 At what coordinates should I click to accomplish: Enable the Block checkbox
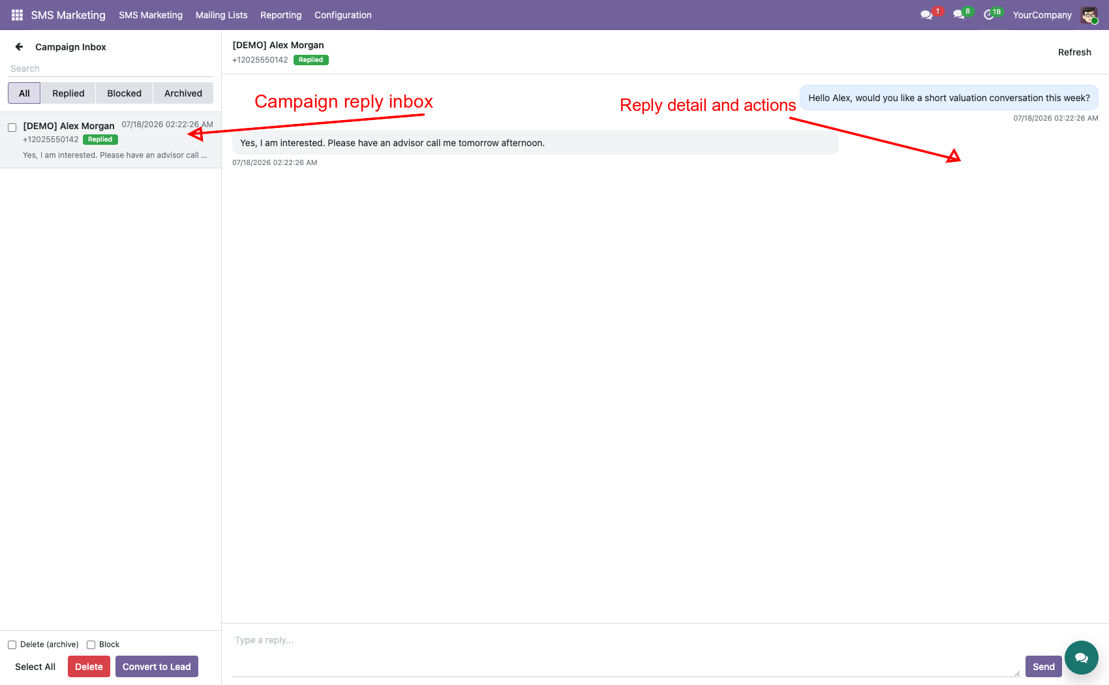91,645
